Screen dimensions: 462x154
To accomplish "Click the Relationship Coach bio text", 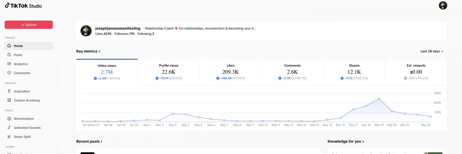I will pos(200,28).
